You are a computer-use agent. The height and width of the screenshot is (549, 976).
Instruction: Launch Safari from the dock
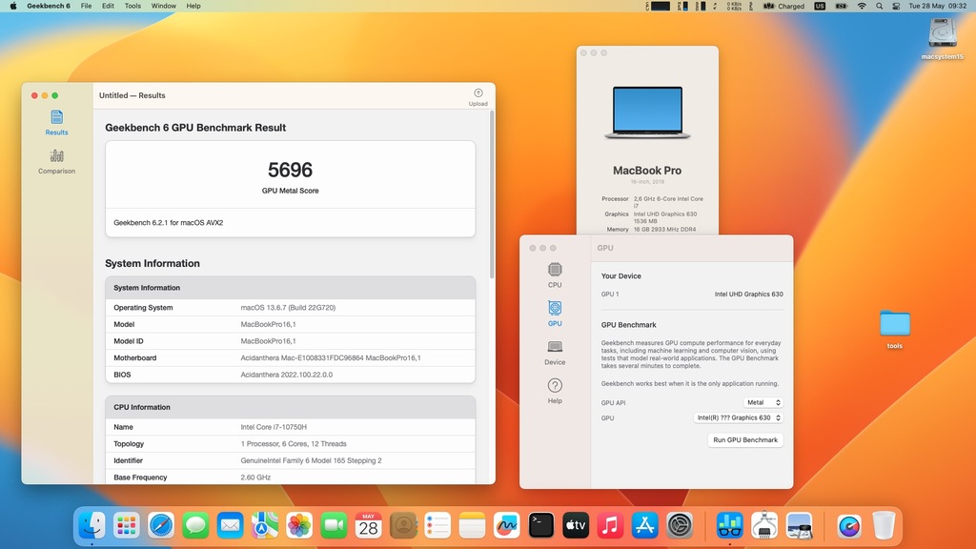[x=161, y=526]
